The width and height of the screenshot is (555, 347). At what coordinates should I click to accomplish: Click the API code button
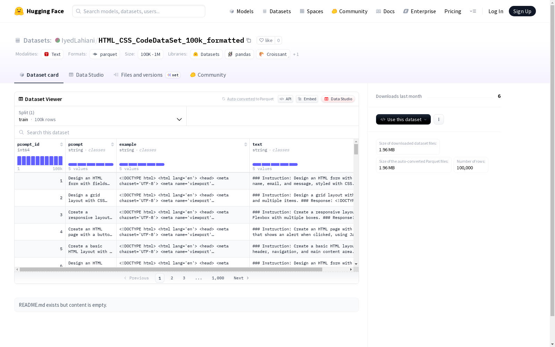click(x=285, y=99)
